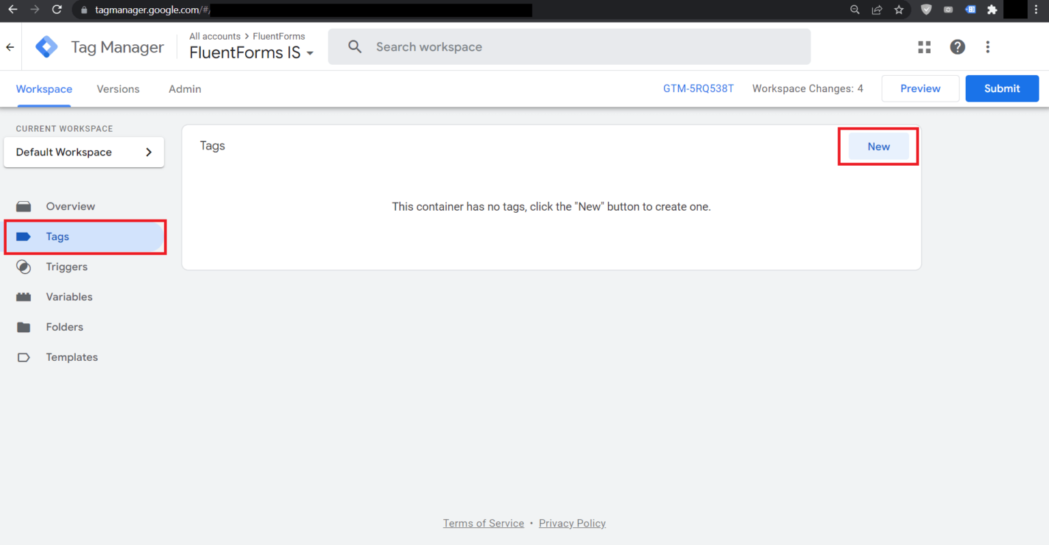The image size is (1049, 545).
Task: Open the Templates section
Action: [72, 357]
